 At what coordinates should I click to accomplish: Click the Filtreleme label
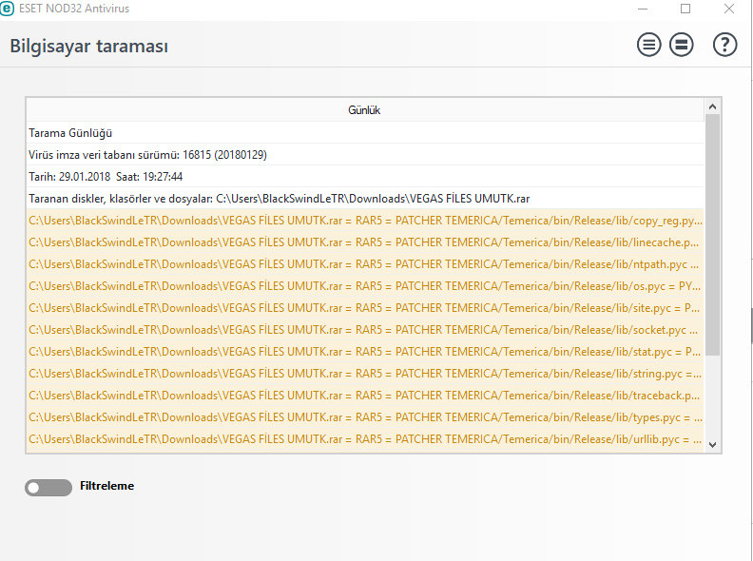(x=107, y=486)
